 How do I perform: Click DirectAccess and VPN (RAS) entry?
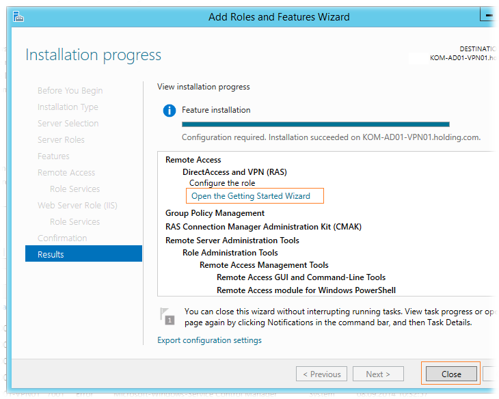[234, 172]
